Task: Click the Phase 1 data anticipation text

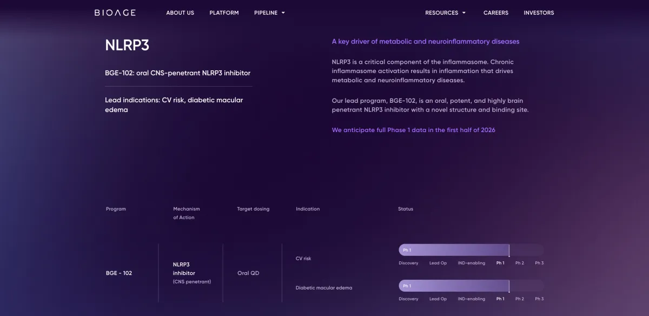Action: pyautogui.click(x=413, y=130)
